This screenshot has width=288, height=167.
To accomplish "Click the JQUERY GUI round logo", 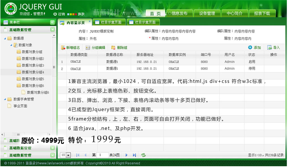I will (11, 9).
